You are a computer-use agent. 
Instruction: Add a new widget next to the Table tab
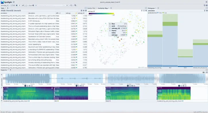[x=7, y=8]
